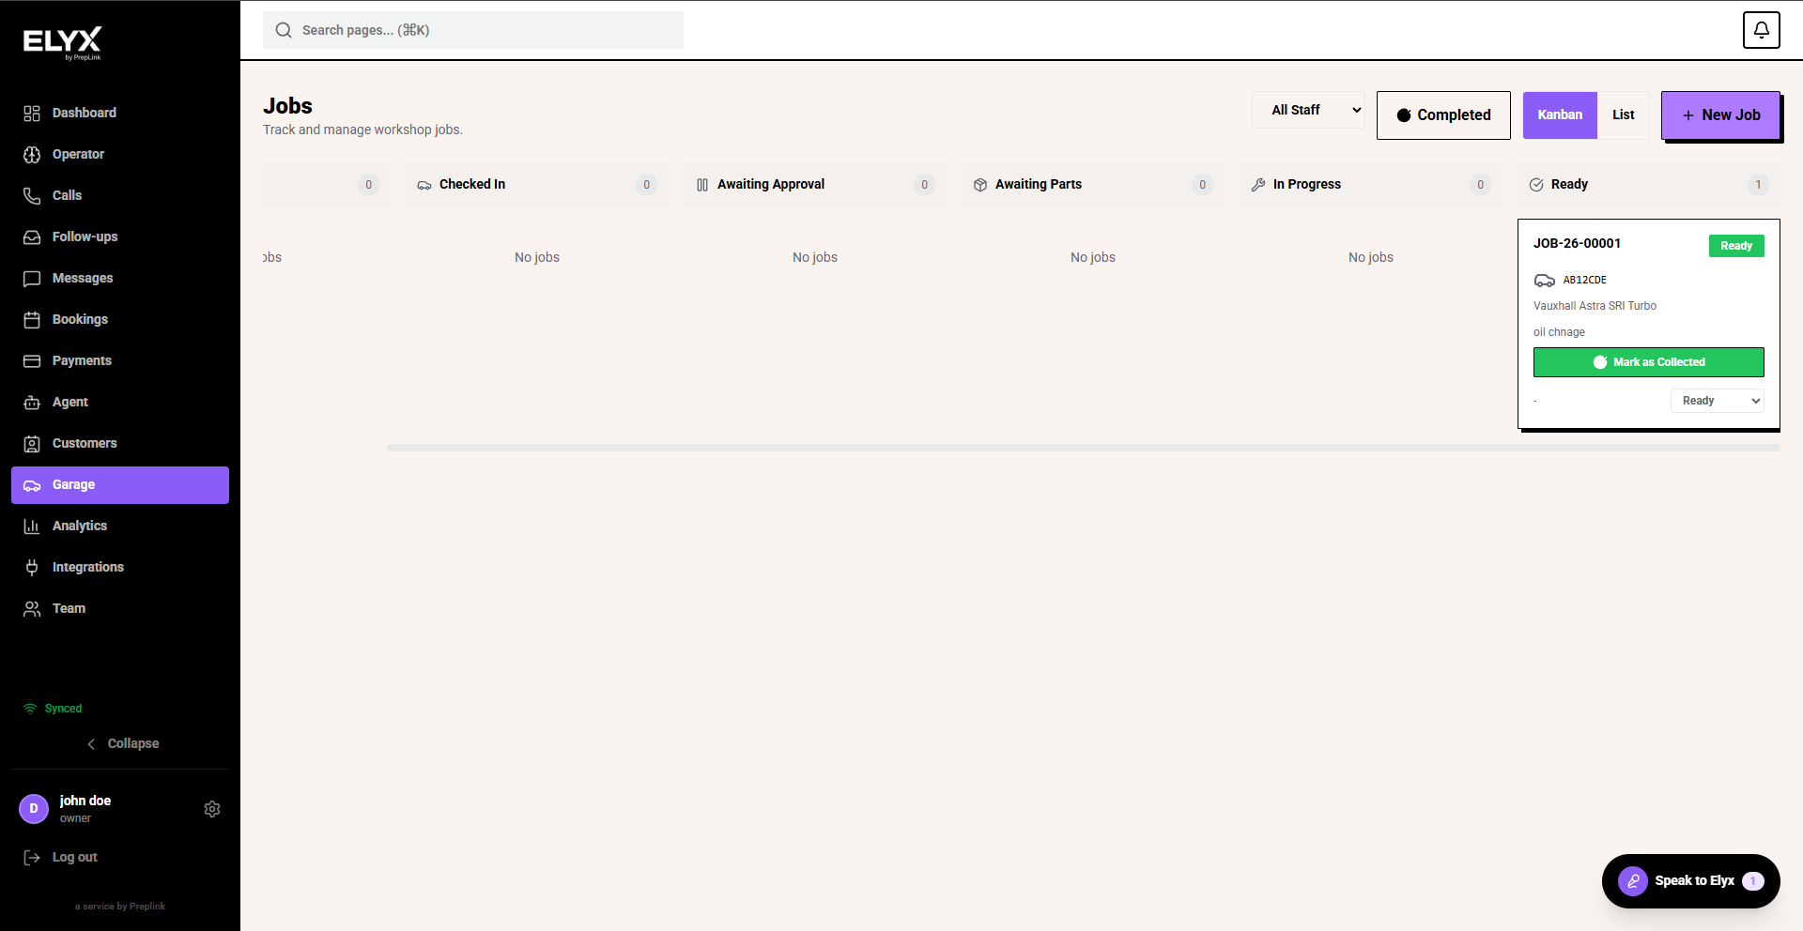Click "Vauxhall Astra SRI Turbo" text
Screen dimensions: 1803x931
click(x=1595, y=306)
